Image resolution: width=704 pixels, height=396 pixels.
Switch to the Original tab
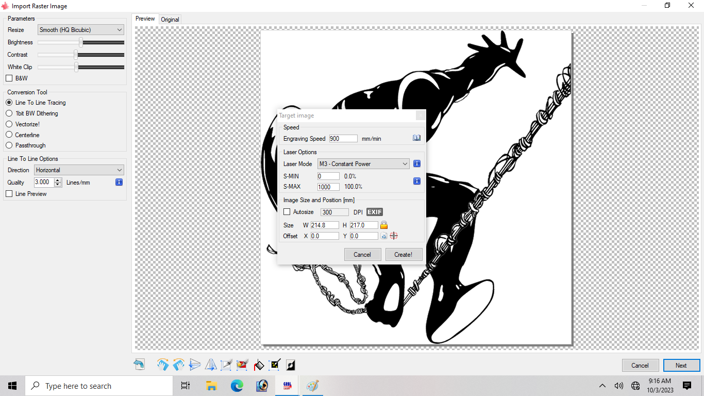(170, 20)
